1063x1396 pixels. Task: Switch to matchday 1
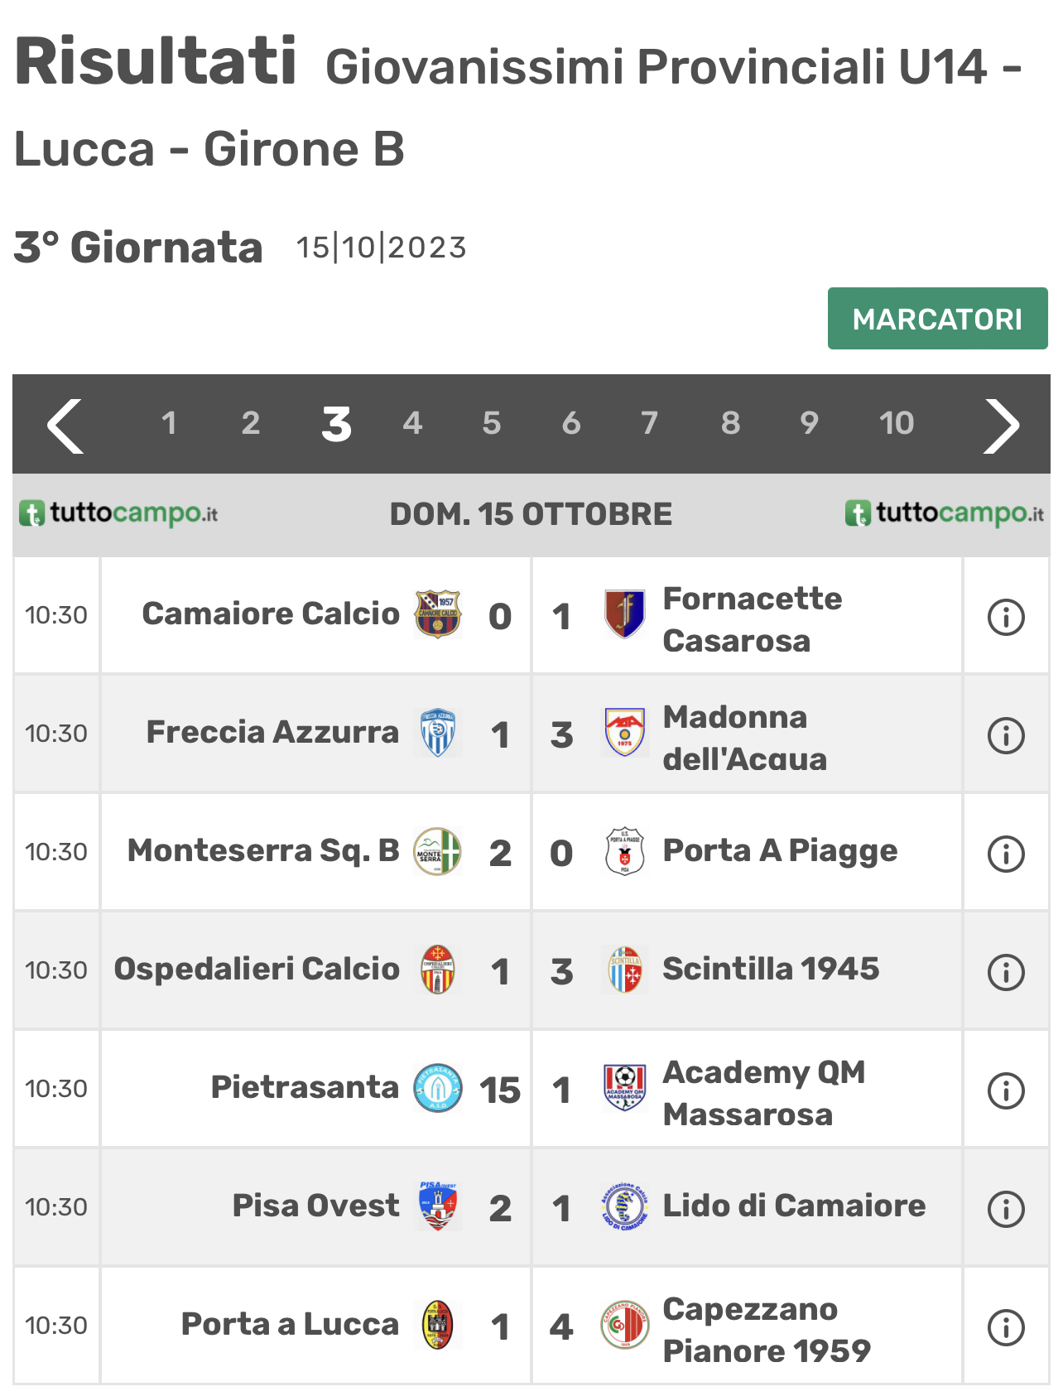click(x=169, y=423)
